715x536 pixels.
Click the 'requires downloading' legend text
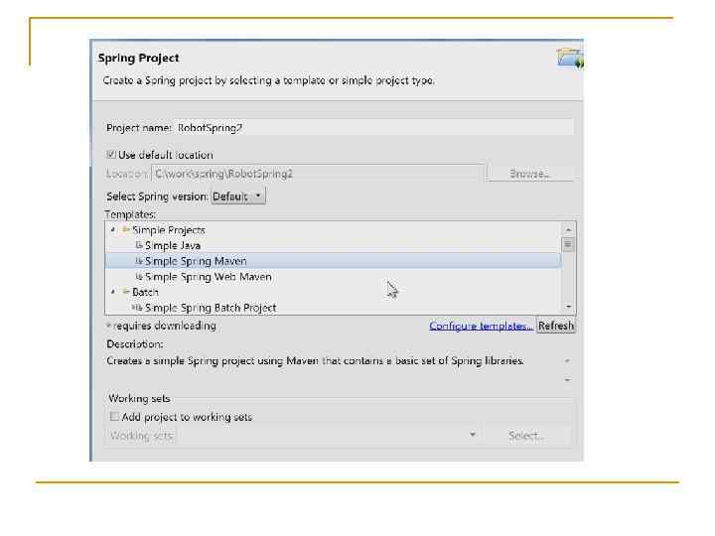click(x=164, y=326)
